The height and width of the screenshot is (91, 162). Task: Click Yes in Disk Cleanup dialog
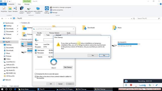93,56
